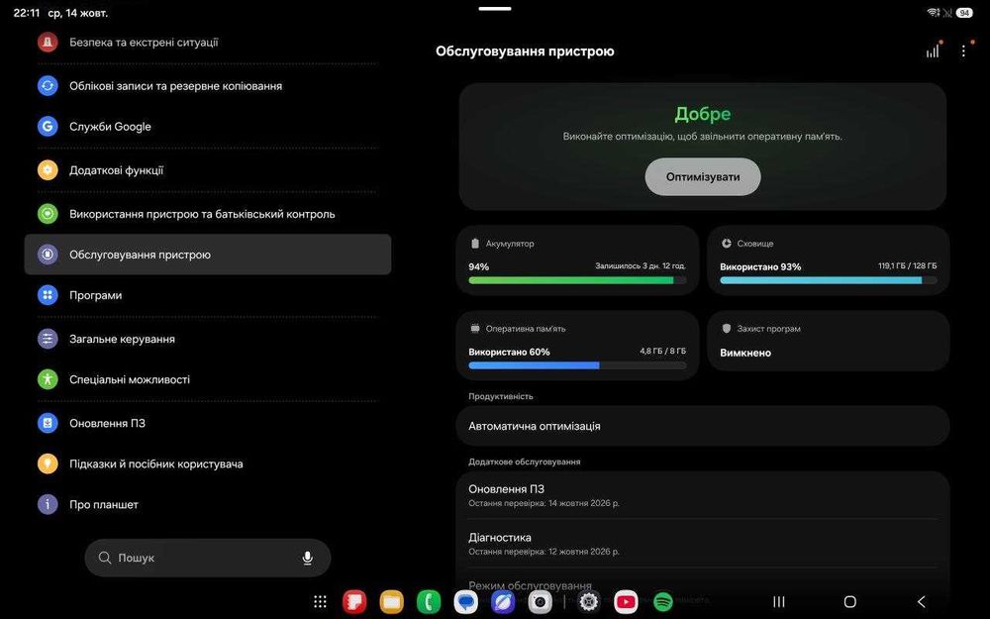Open the yellow My Files folder icon
This screenshot has height=619, width=990.
pos(391,602)
